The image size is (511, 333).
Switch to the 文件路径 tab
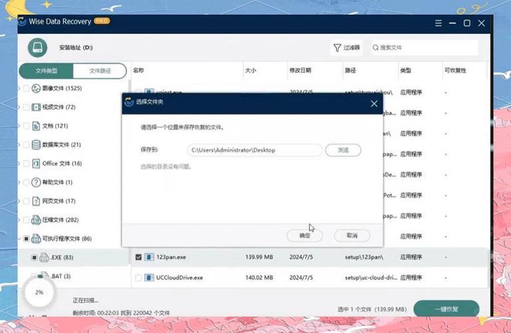point(100,71)
